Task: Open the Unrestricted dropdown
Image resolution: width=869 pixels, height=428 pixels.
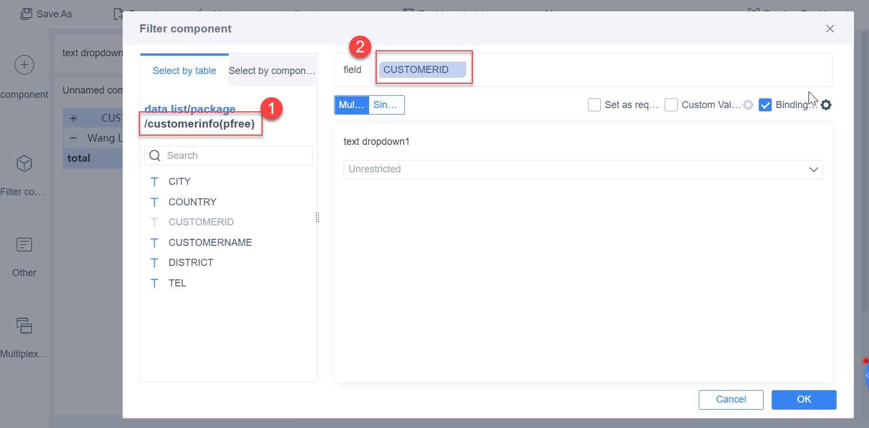Action: pos(583,170)
